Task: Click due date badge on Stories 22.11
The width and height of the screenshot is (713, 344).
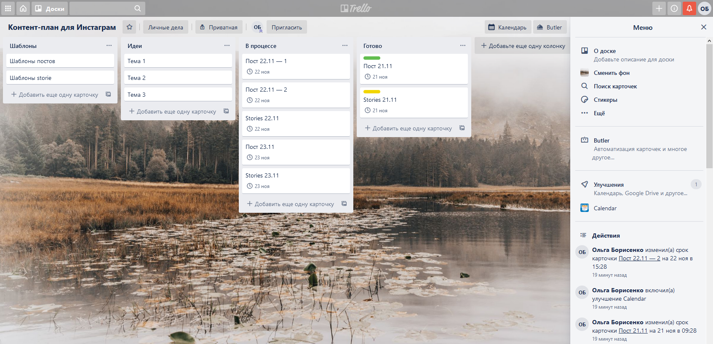Action: point(258,129)
